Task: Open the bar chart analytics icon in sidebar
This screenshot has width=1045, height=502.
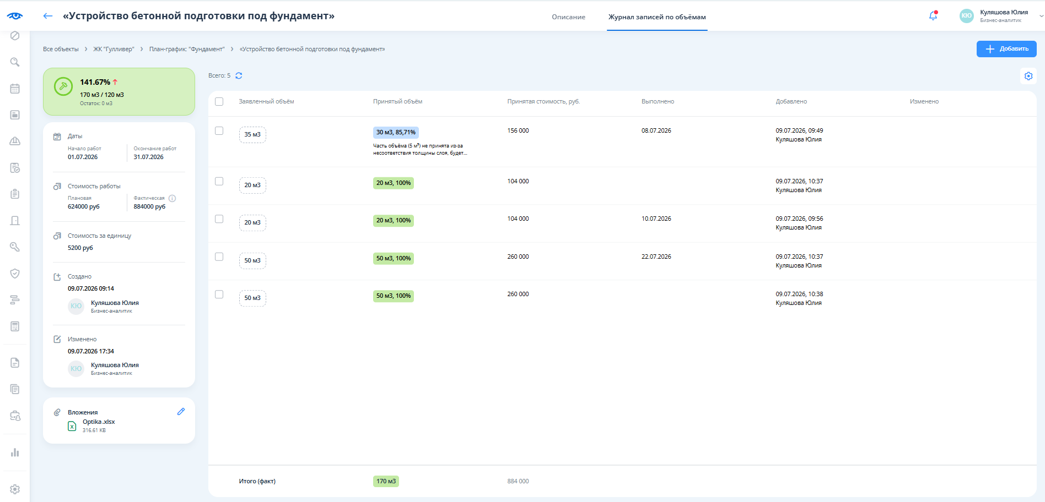Action: point(15,452)
